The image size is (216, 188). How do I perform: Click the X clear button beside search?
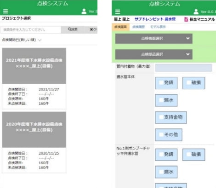[x=93, y=29]
